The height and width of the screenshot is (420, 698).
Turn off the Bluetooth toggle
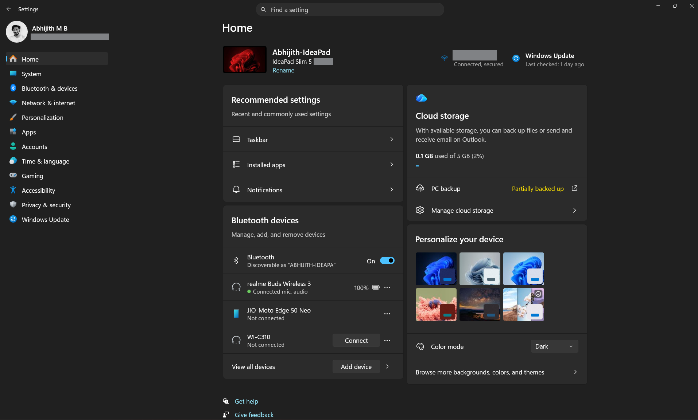pos(387,260)
